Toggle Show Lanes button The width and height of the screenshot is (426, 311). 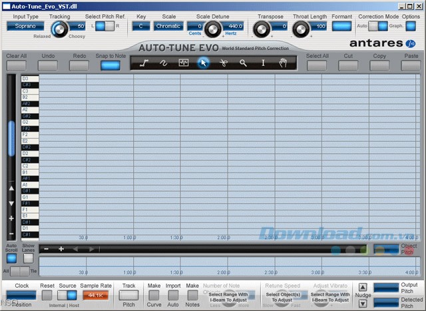tap(28, 258)
